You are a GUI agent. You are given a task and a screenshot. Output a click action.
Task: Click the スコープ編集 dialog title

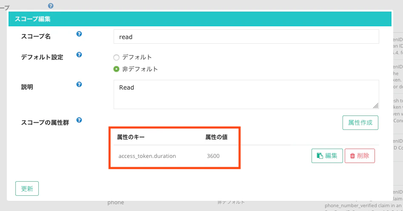pos(32,19)
